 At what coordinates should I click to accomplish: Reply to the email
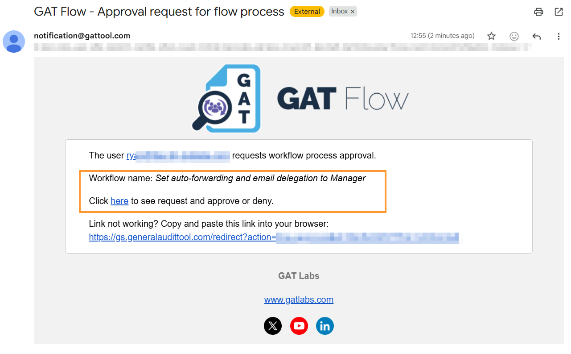pos(536,36)
